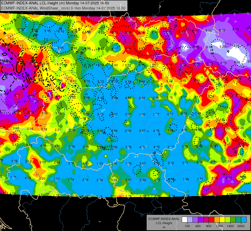Select the magenta legend color swatch

[206, 220]
